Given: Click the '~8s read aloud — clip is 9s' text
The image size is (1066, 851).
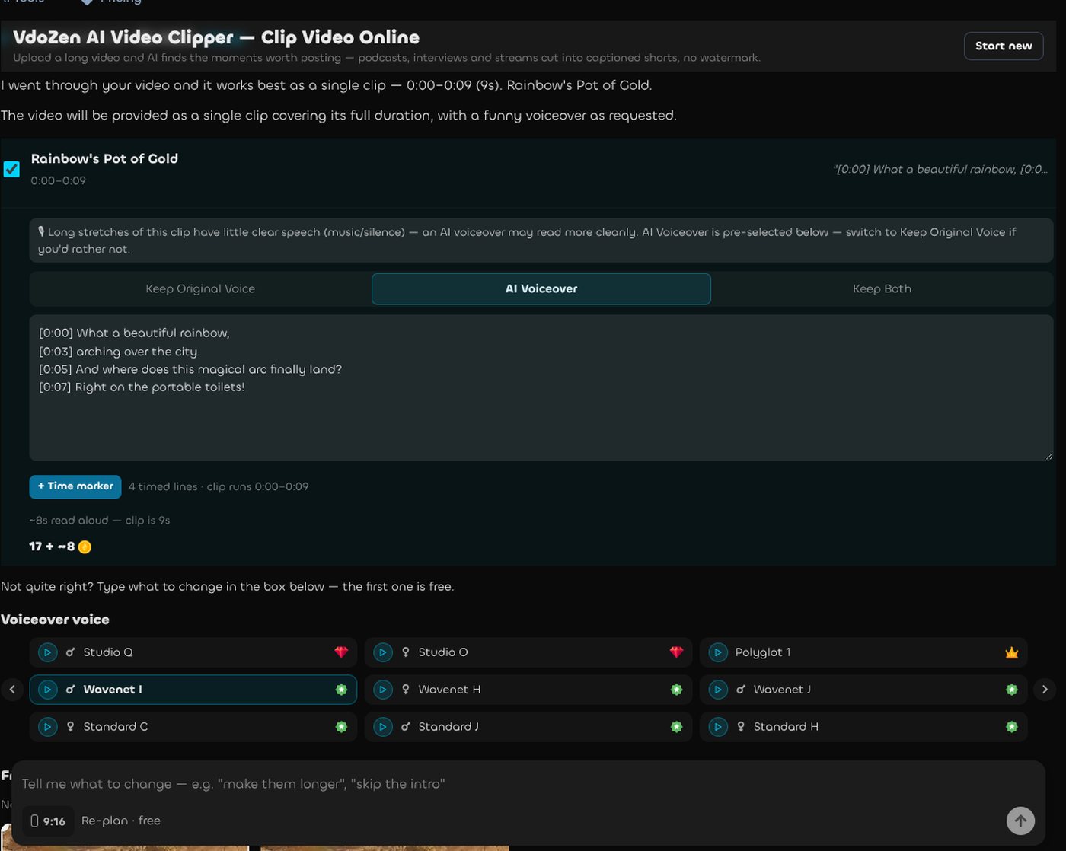Looking at the screenshot, I should (x=100, y=521).
